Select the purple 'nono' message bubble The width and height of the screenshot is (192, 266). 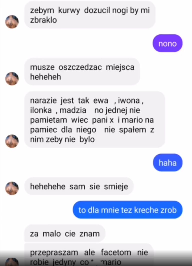(x=167, y=43)
